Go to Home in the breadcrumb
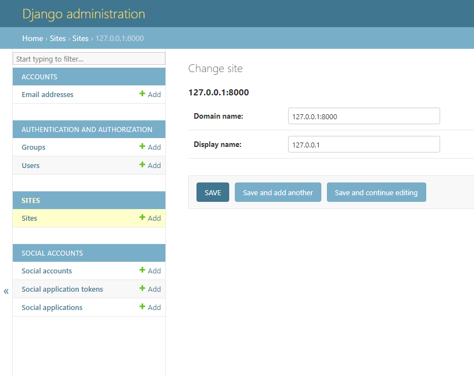This screenshot has width=474, height=376. click(x=32, y=38)
